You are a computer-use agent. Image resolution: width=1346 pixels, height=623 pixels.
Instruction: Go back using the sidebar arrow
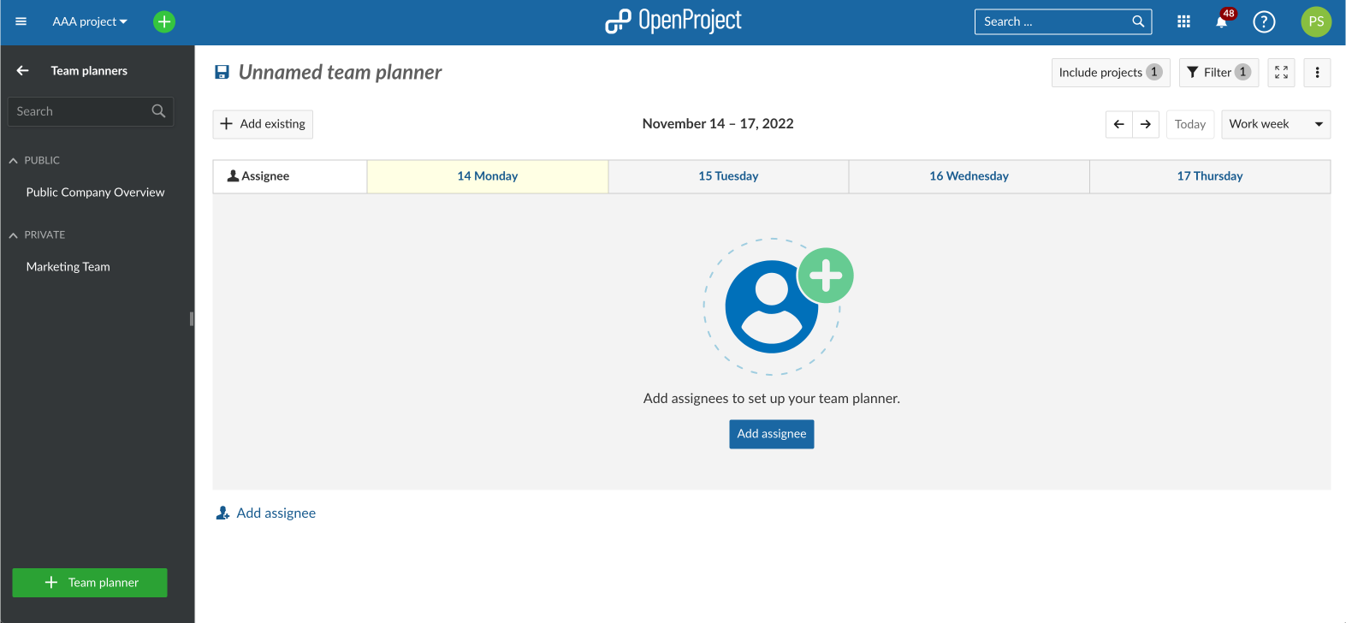click(23, 70)
